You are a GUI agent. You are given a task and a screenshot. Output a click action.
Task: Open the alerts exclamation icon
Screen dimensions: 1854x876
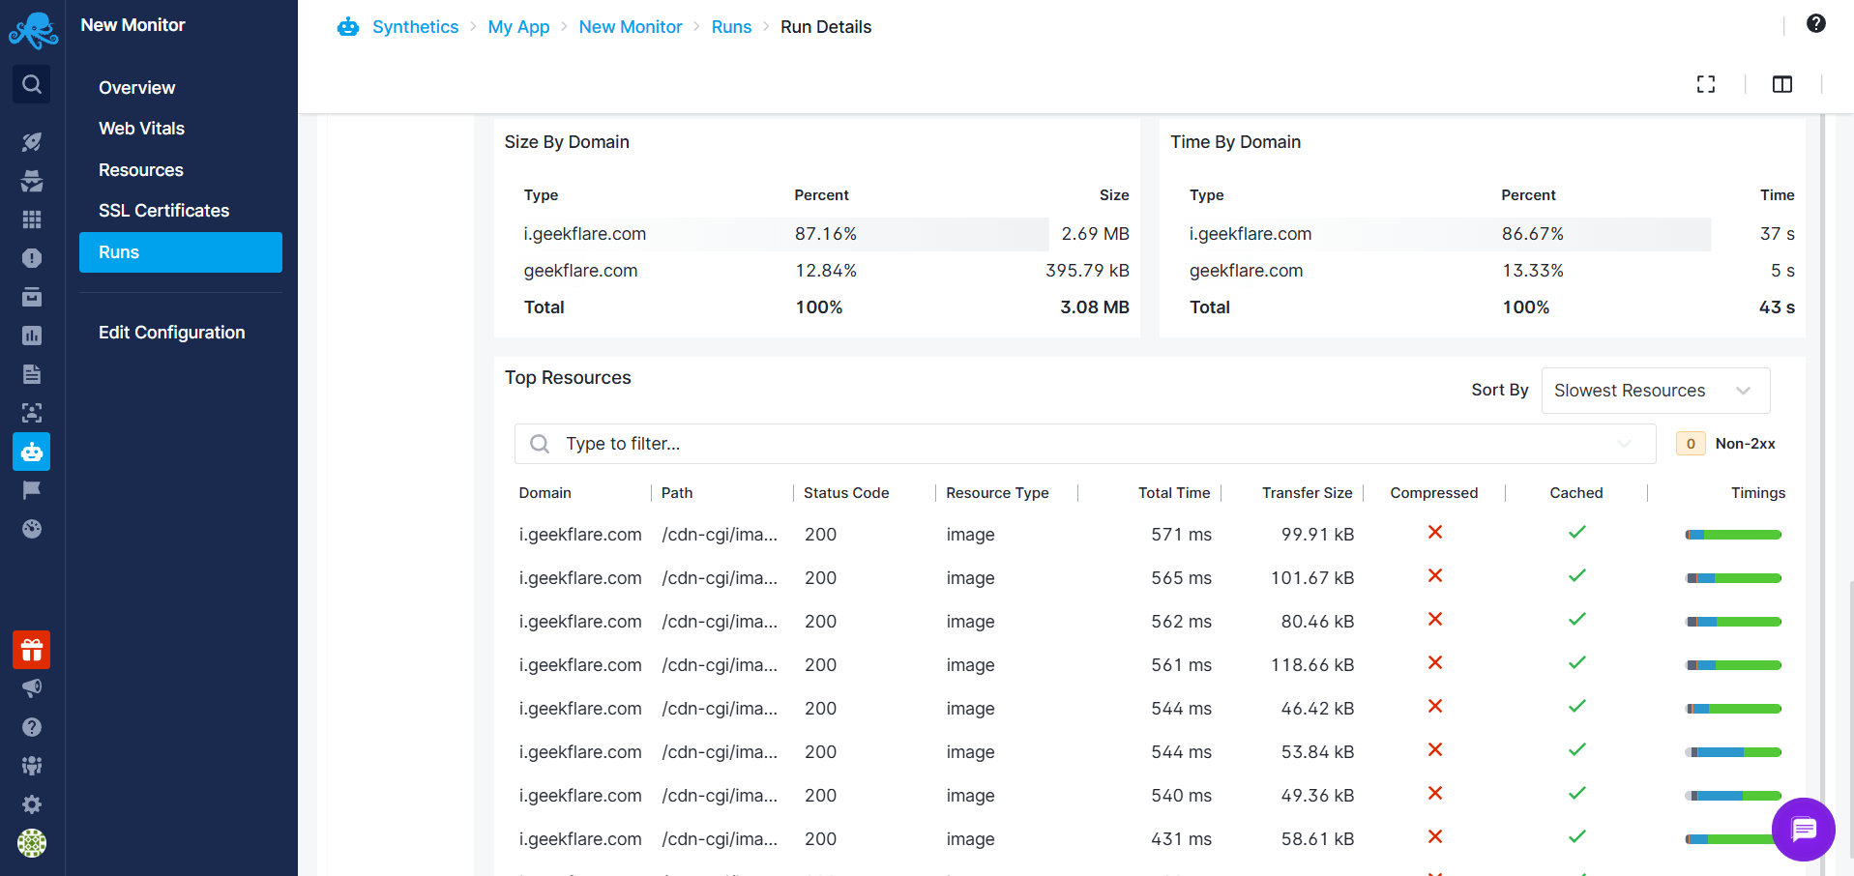pyautogui.click(x=32, y=258)
